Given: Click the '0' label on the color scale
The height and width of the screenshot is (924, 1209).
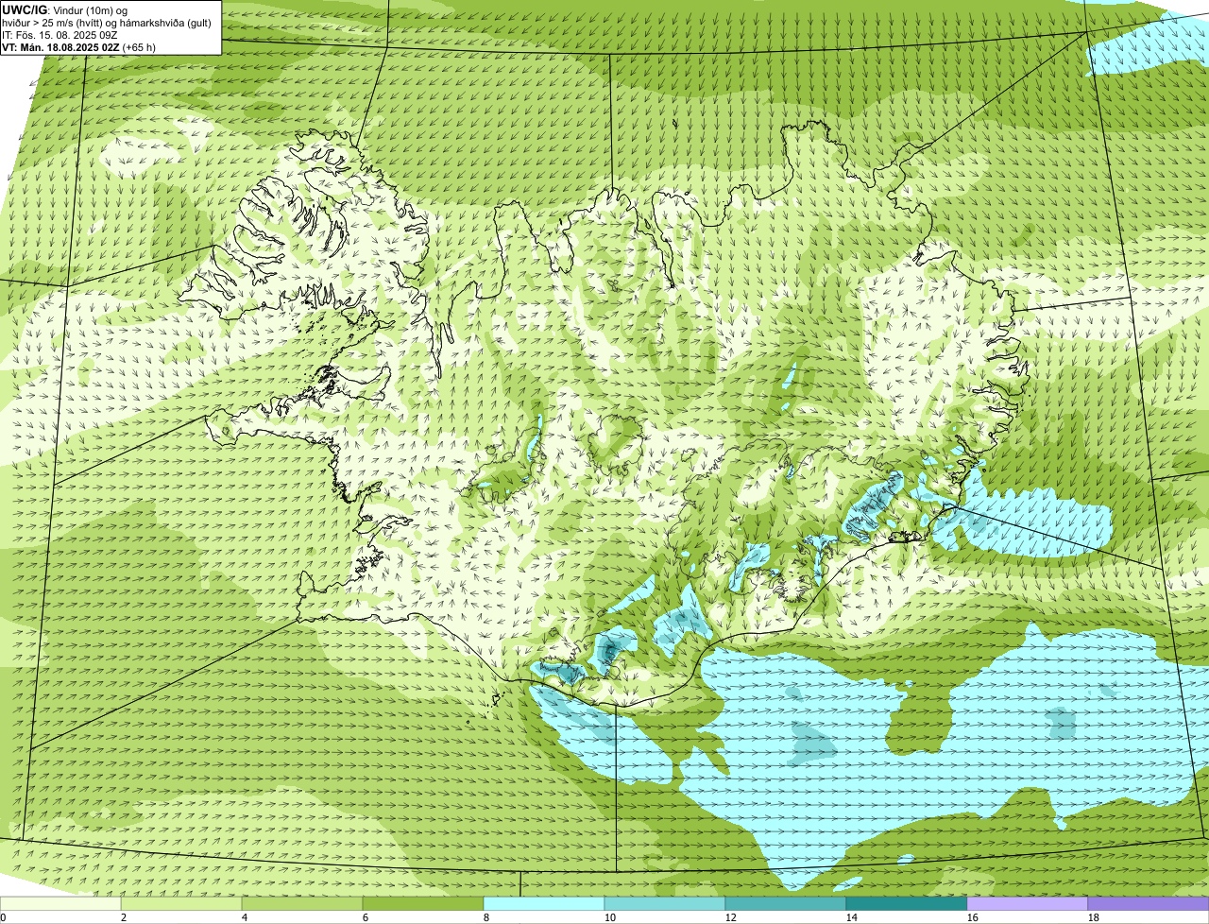Looking at the screenshot, I should tap(3, 917).
